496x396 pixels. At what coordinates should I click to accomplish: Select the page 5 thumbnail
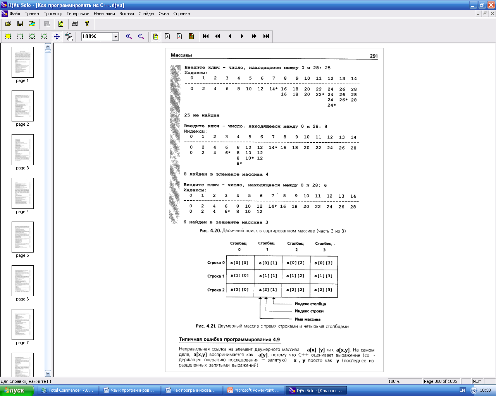[x=22, y=237]
